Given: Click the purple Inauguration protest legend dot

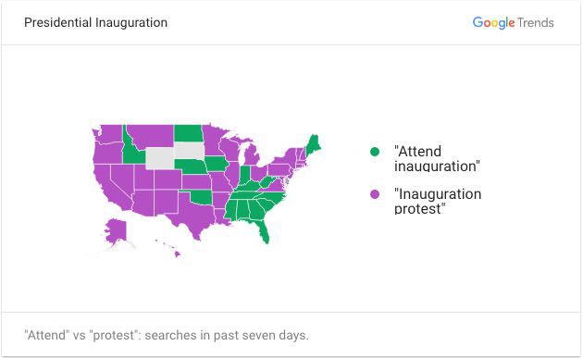Looking at the screenshot, I should pos(375,194).
